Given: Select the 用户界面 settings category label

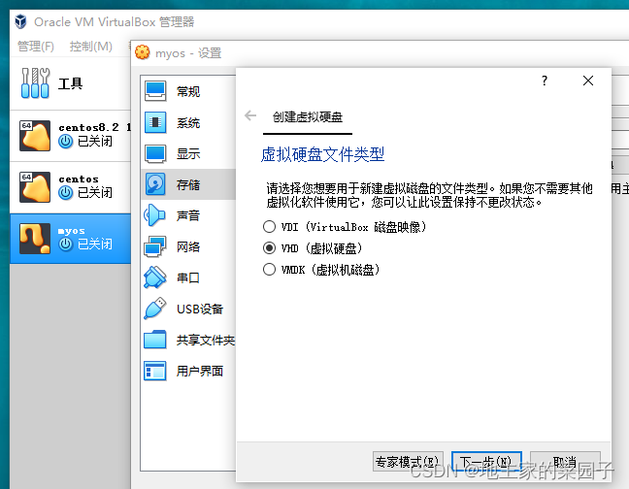Looking at the screenshot, I should tap(200, 371).
